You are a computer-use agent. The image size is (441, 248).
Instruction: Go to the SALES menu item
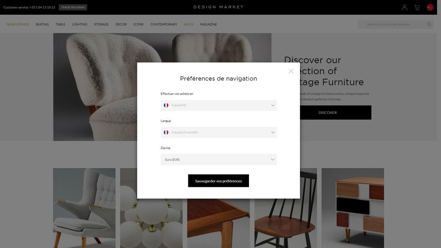(x=188, y=24)
